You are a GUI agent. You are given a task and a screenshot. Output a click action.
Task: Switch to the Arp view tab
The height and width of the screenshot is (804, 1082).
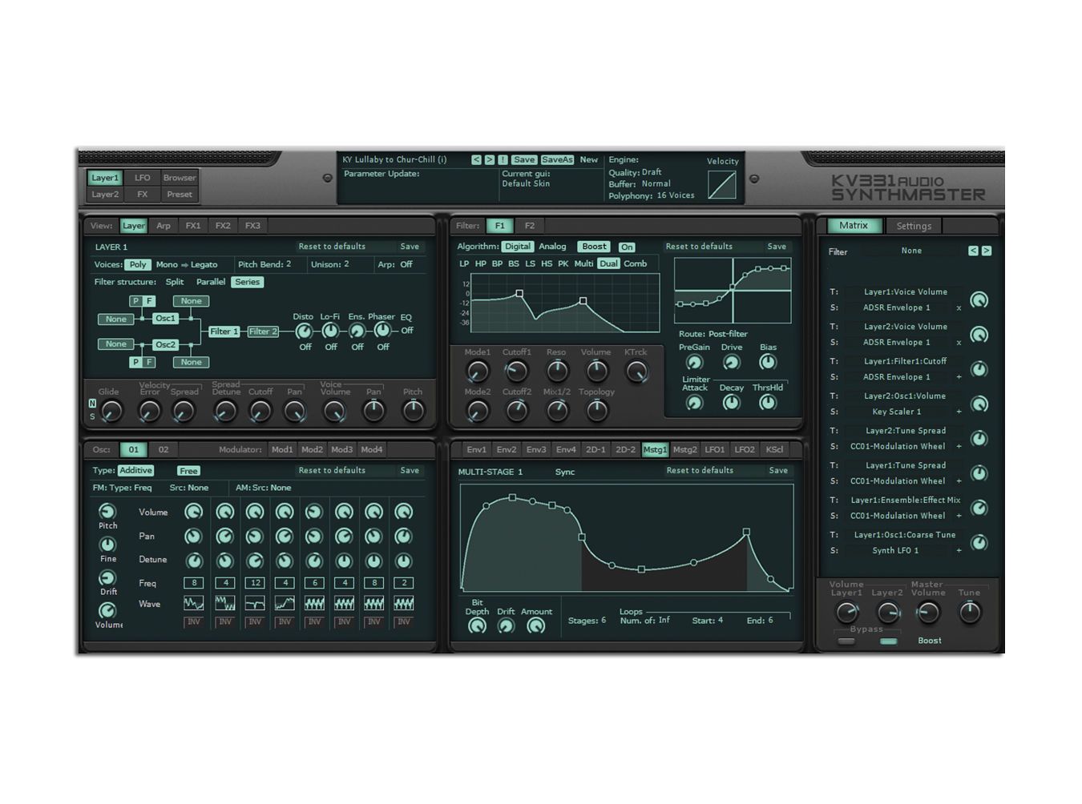pos(164,226)
